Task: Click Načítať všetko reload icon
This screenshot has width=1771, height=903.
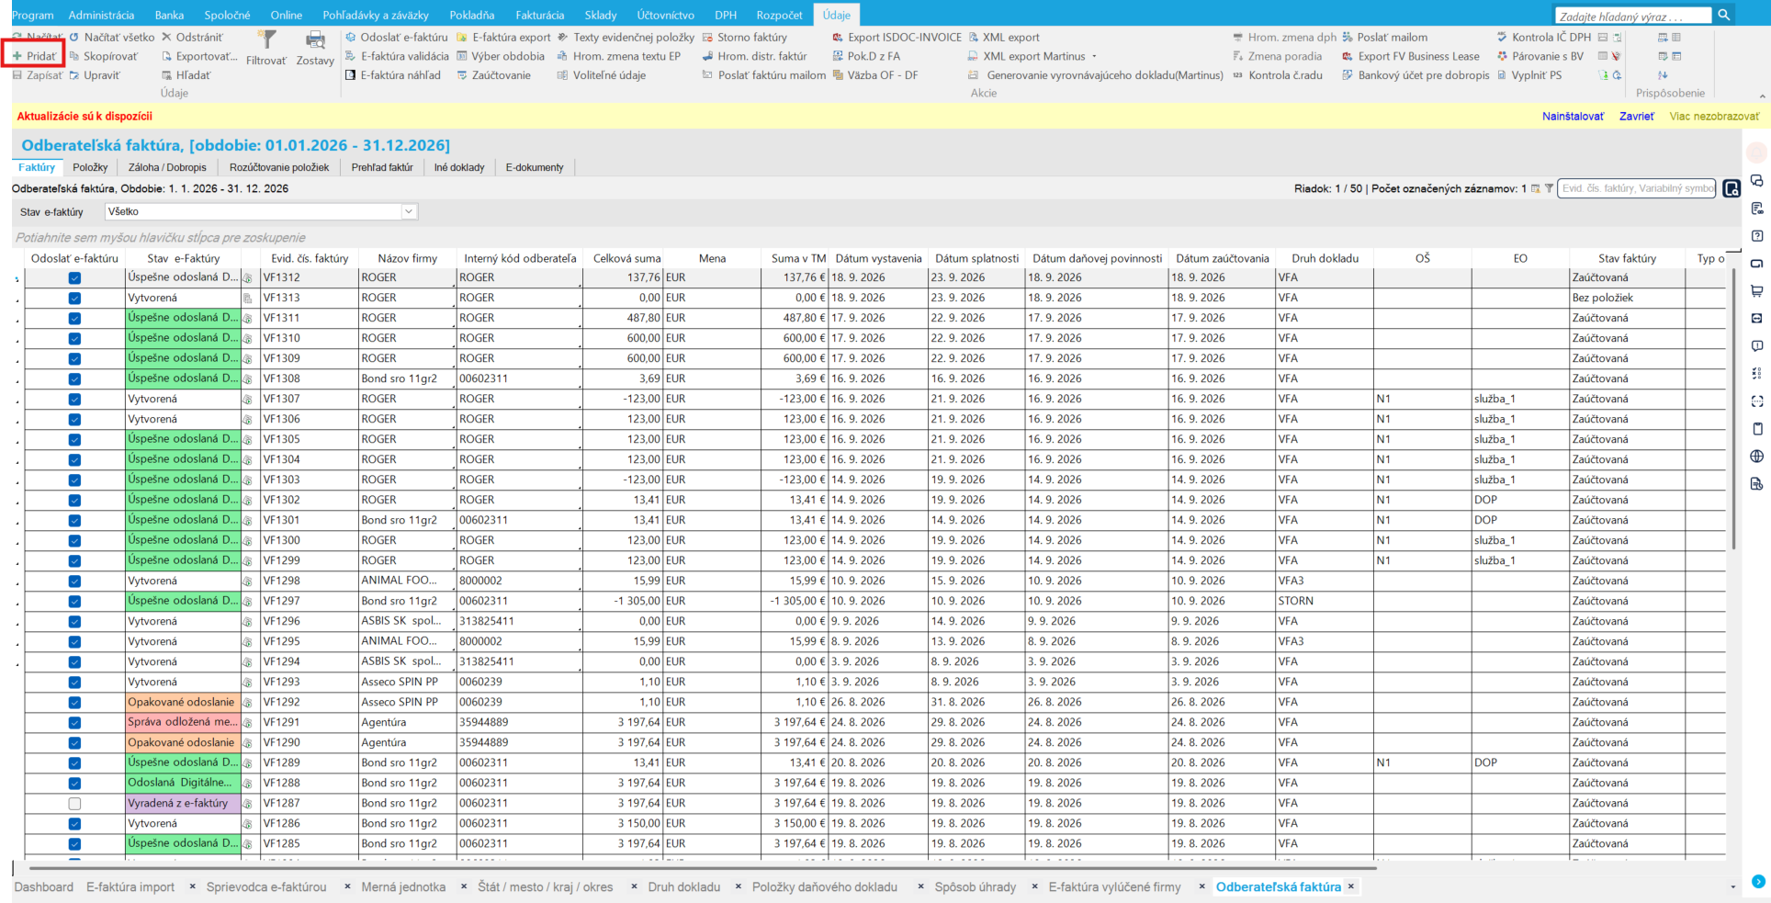Action: 74,38
